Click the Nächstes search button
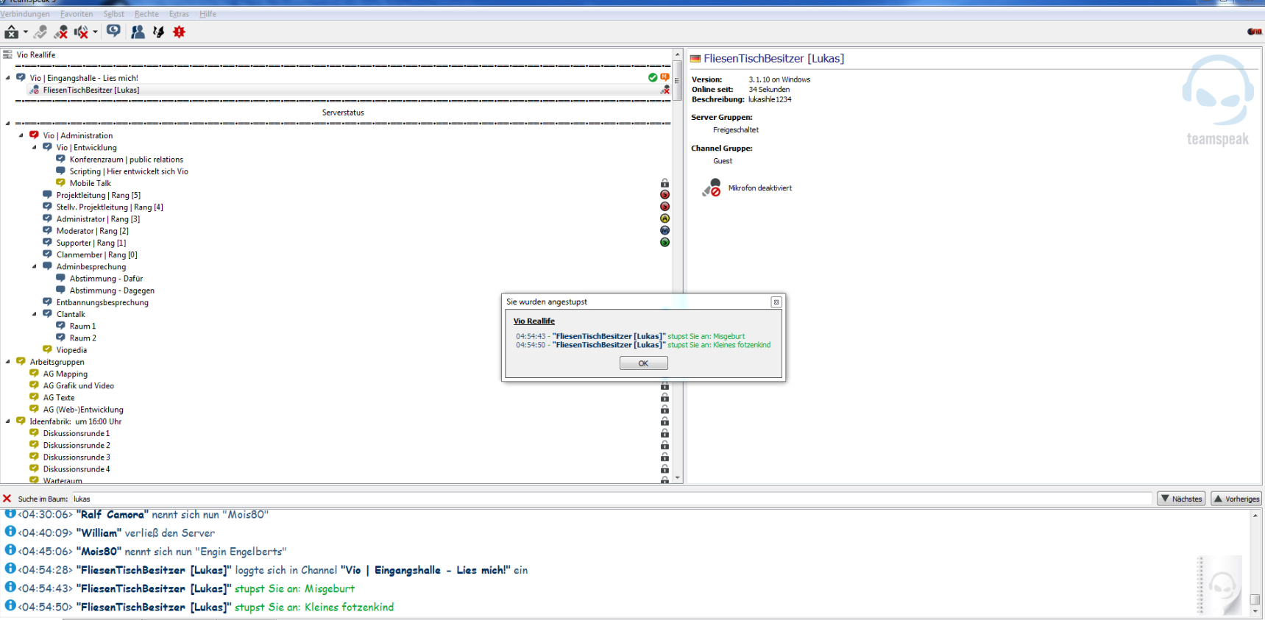1265x620 pixels. [1181, 499]
